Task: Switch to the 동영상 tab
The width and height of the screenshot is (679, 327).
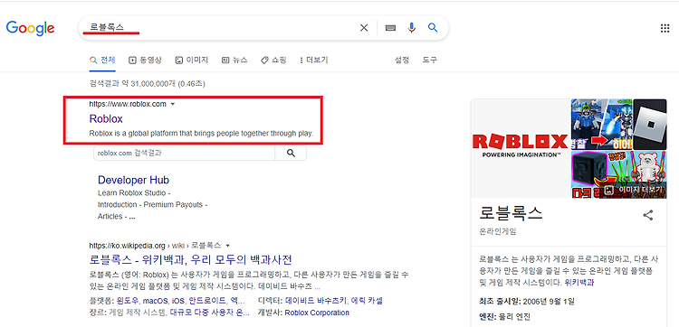Action: pos(145,60)
